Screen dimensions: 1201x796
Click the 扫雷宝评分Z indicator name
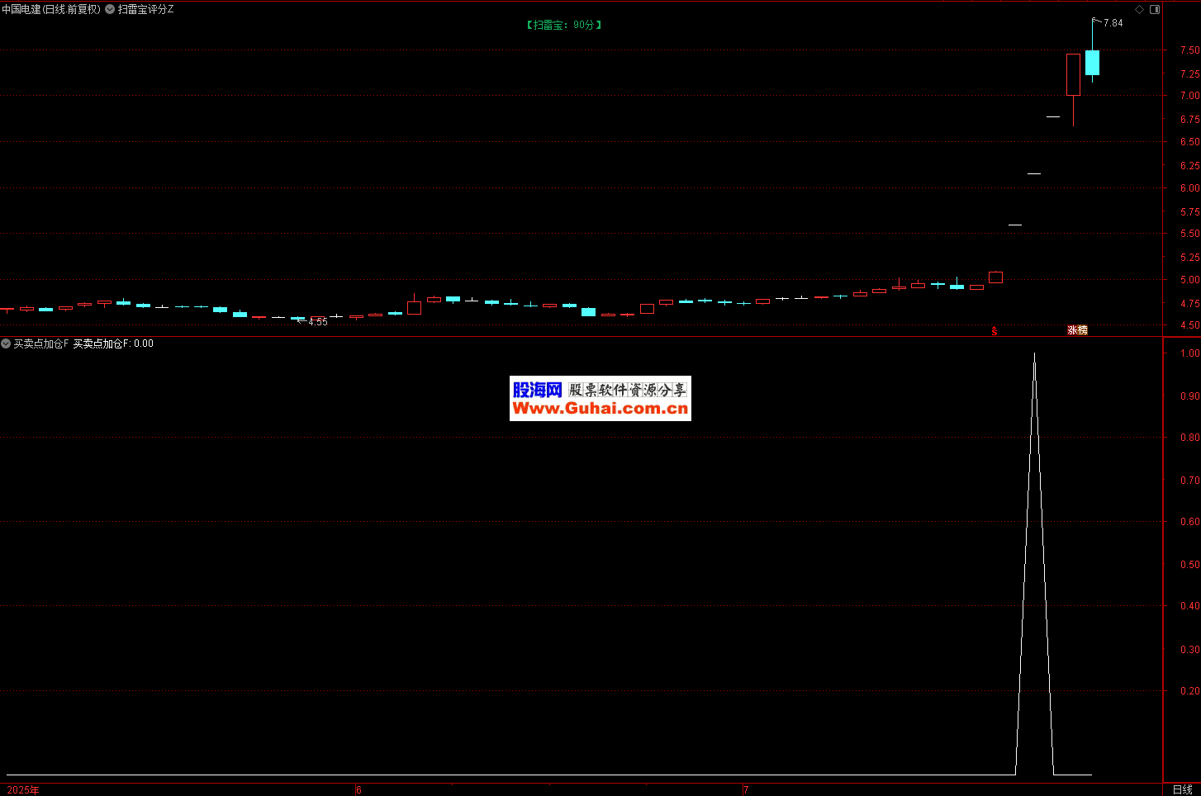(146, 9)
